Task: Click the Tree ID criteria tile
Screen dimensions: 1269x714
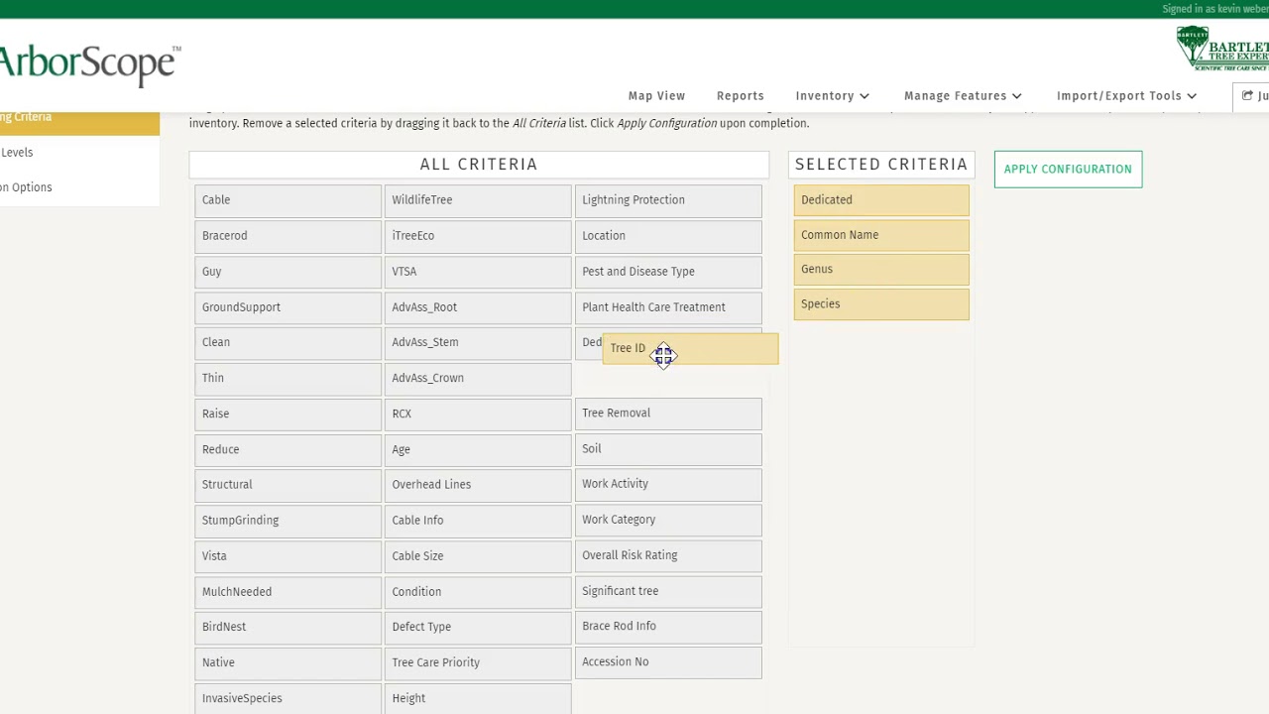Action: tap(690, 348)
